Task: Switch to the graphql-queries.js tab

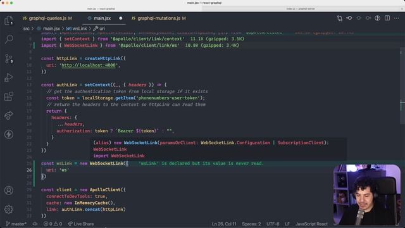Action: point(47,18)
